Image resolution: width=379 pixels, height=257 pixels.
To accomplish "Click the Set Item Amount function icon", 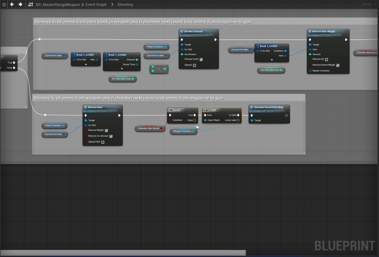I will [x=181, y=31].
